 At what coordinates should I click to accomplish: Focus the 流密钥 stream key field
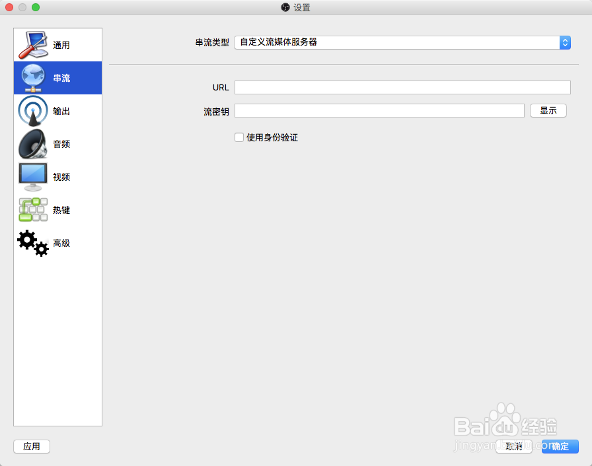tap(379, 110)
